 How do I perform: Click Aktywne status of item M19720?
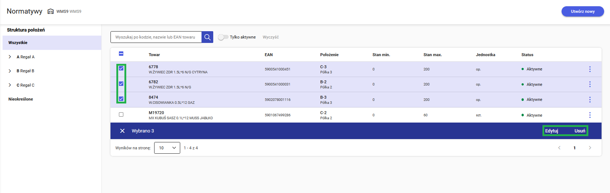pyautogui.click(x=532, y=115)
